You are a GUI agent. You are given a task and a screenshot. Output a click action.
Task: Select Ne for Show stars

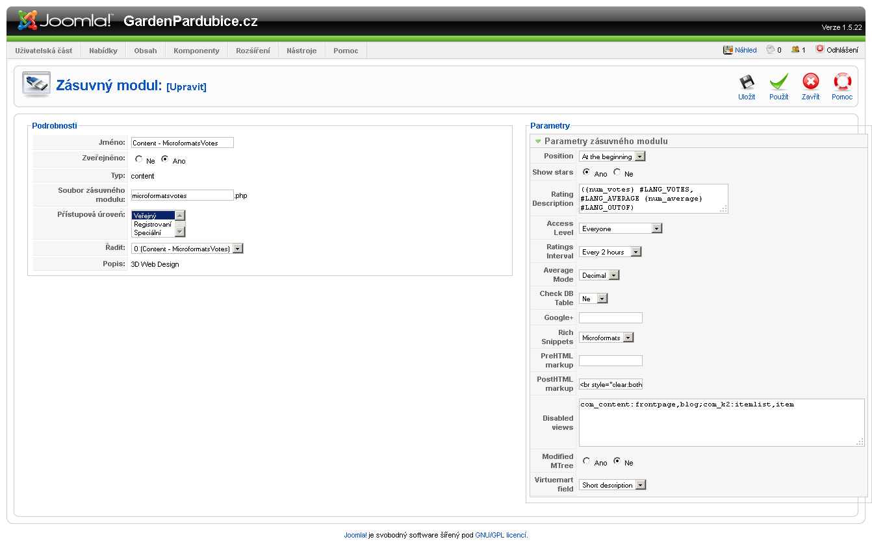pos(617,173)
